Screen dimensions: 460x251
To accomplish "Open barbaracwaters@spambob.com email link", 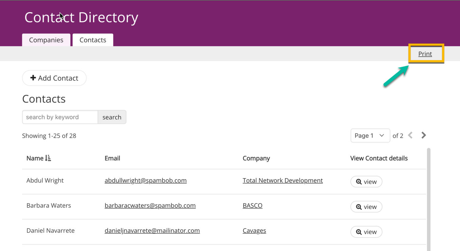I will pos(150,205).
